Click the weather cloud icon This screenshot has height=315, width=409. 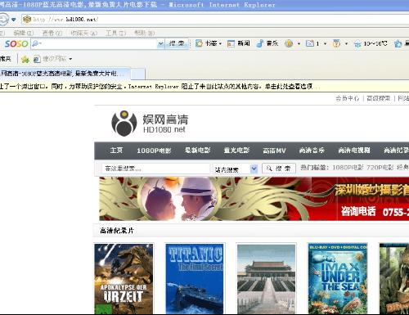coord(357,44)
